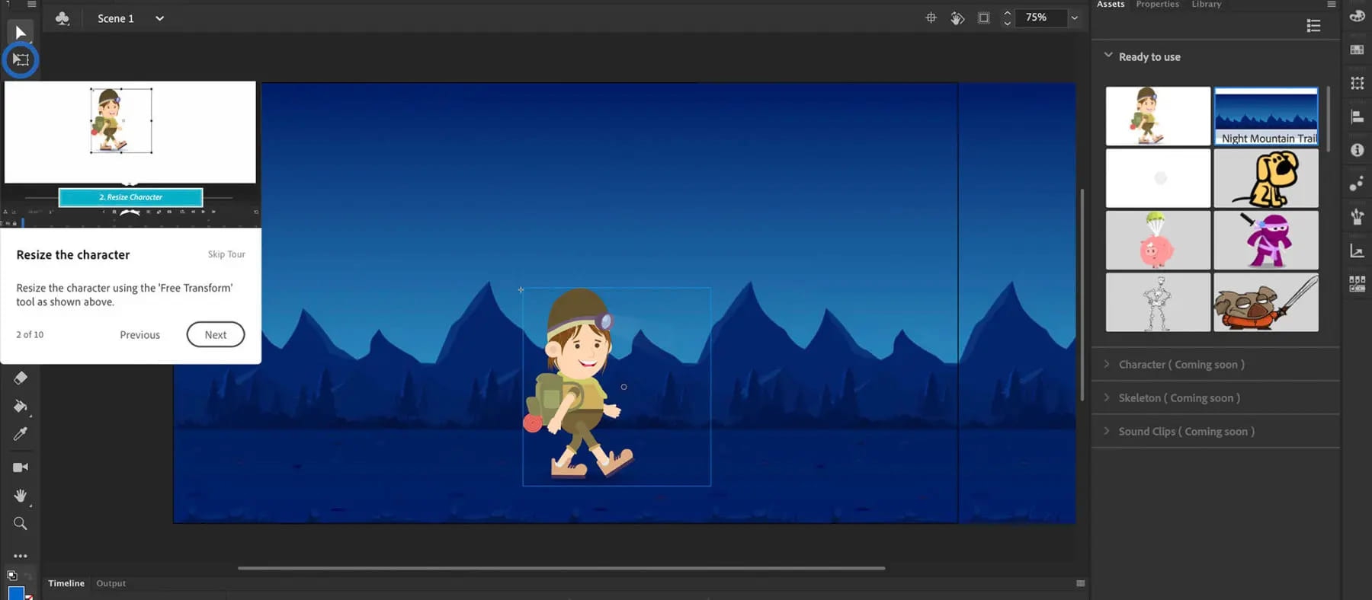The image size is (1372, 600).
Task: Collapse the Ready to use section
Action: (x=1108, y=56)
